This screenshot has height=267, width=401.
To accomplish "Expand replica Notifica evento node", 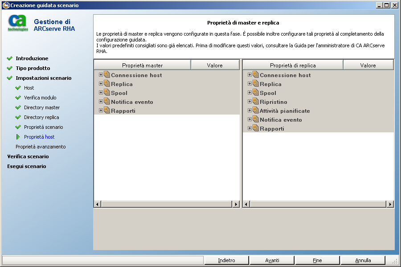I will (250, 119).
